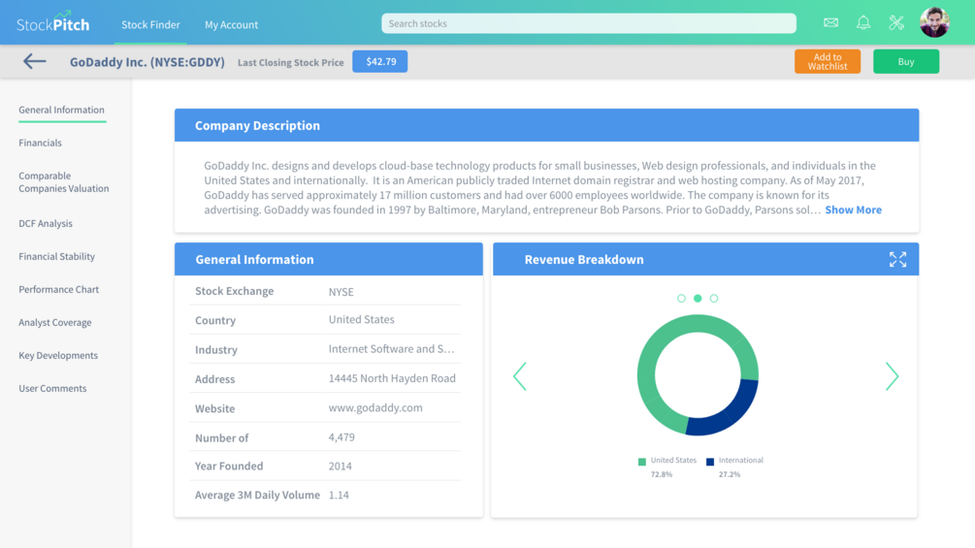This screenshot has width=975, height=548.
Task: Open Financial Stability in sidebar
Action: (56, 257)
